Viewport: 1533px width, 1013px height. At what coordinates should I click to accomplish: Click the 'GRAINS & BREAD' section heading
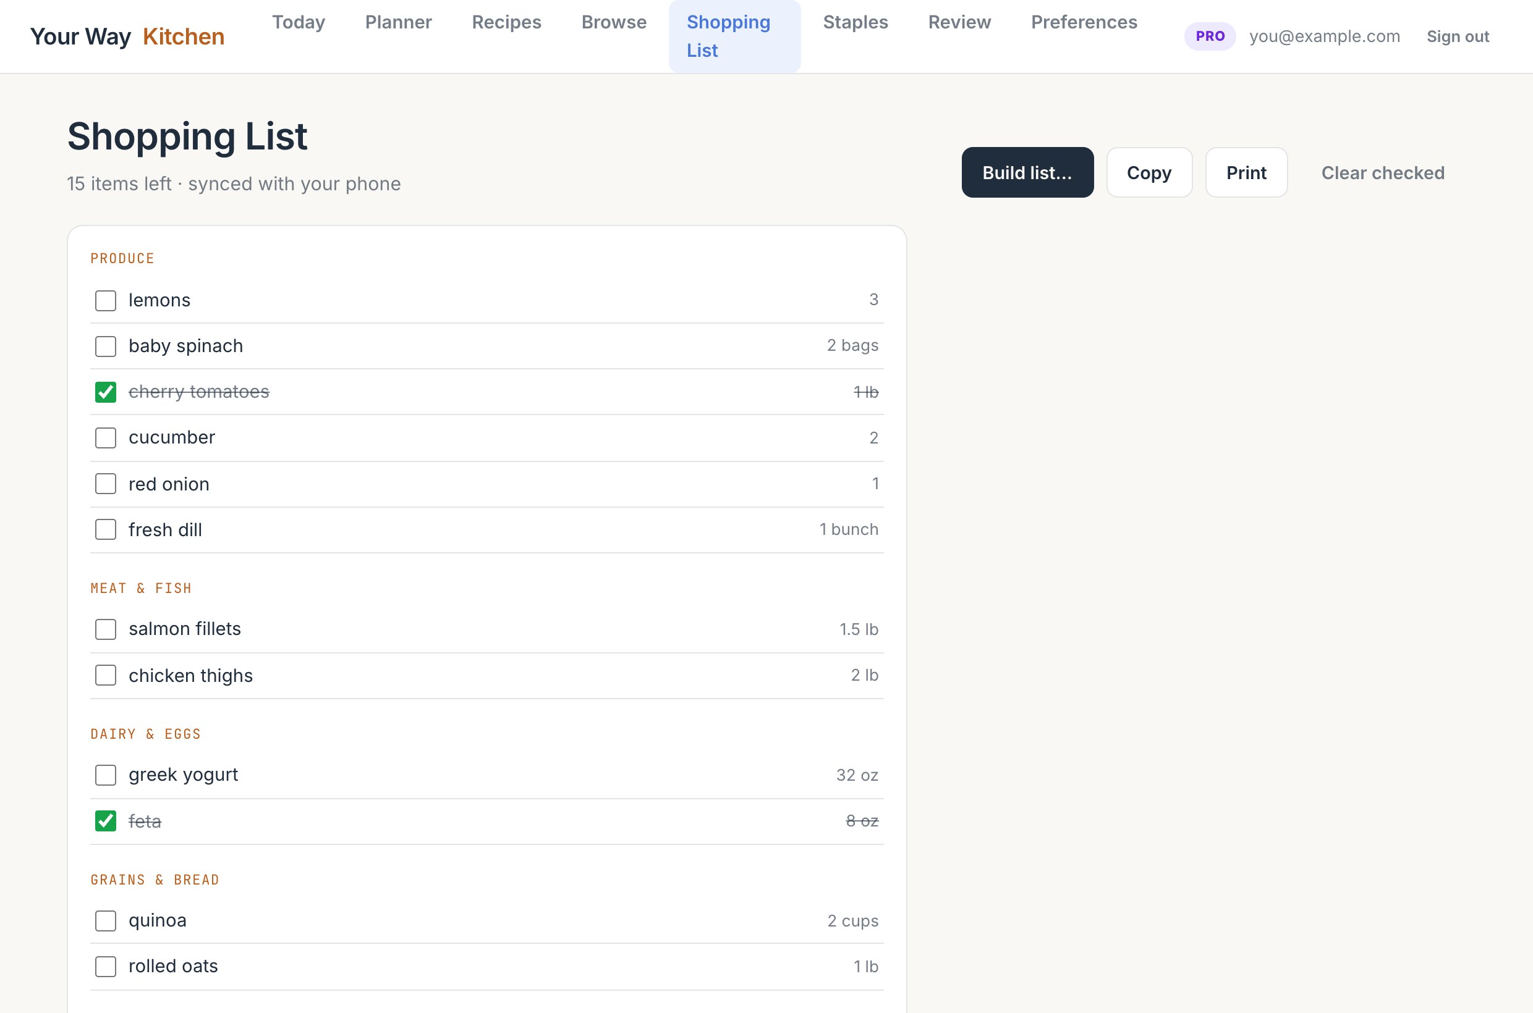click(155, 880)
